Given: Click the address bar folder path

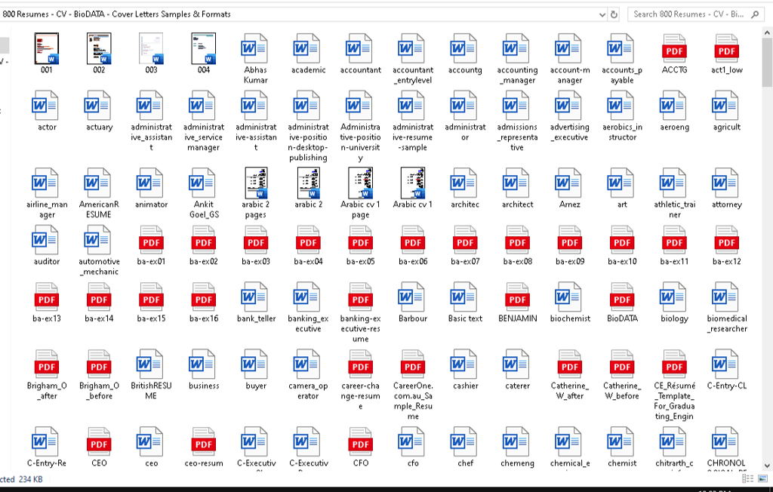Looking at the screenshot, I should [x=116, y=14].
